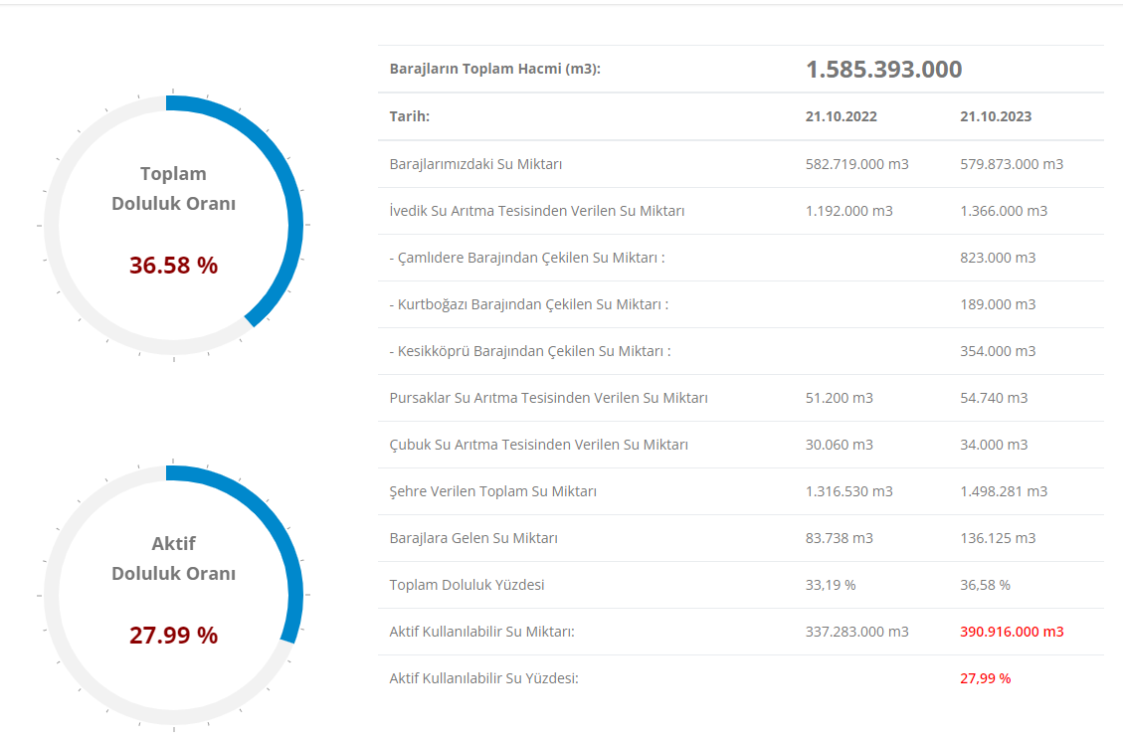Select the Barajlarımızdaki Su Miktarı row label
The image size is (1123, 742).
[475, 164]
